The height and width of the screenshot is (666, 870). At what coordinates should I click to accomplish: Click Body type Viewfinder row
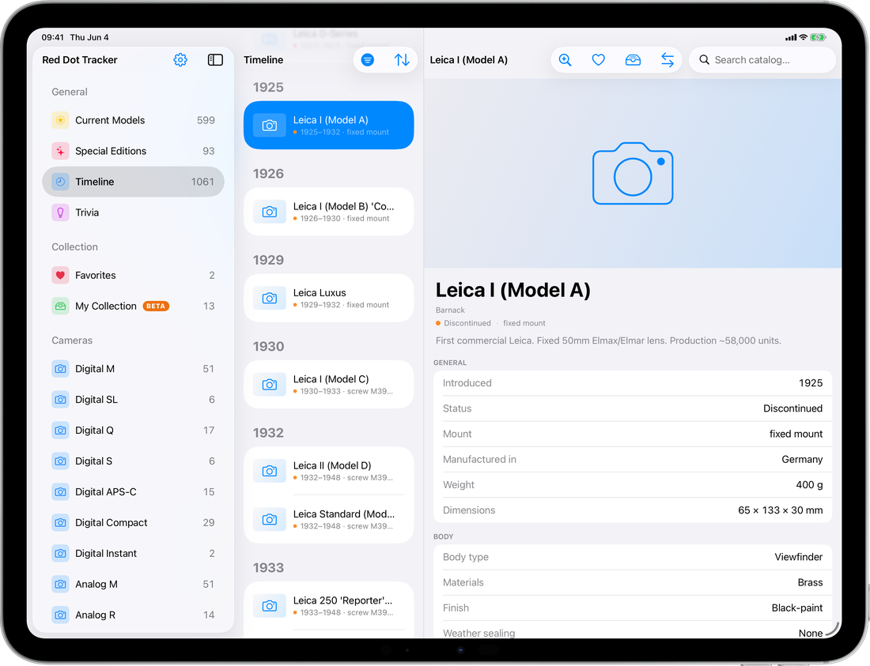[633, 557]
